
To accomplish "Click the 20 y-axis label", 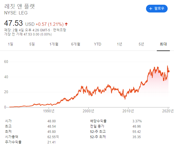I will point(6,92).
